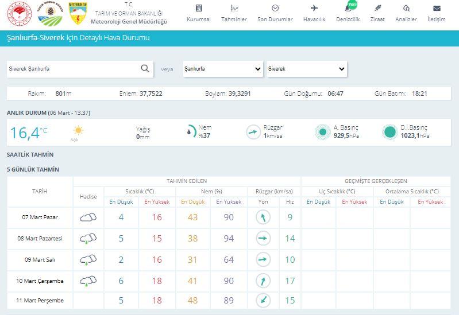The width and height of the screenshot is (459, 315).
Task: Click the Rüzgar (km/sa) column header
Action: (x=274, y=192)
